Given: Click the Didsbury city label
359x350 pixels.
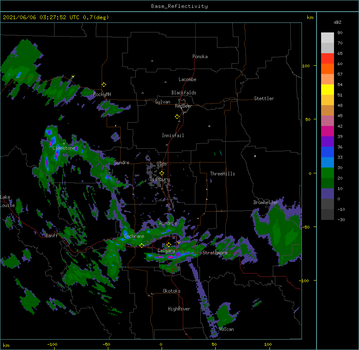Looking at the screenshot, I should 160,179.
